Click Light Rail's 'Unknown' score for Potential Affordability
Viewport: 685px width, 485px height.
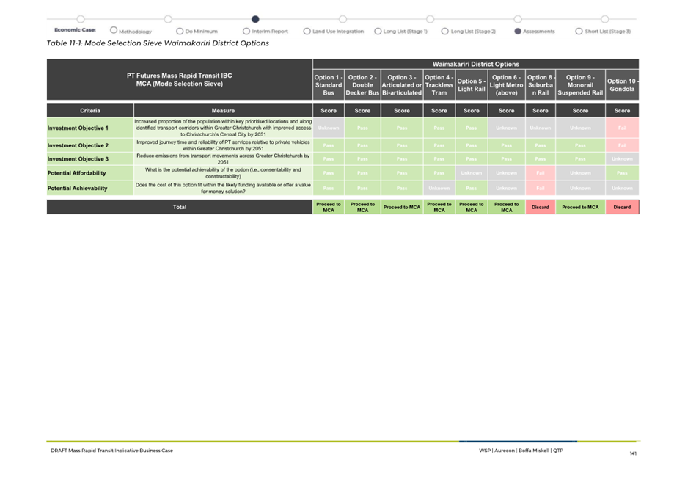tap(472, 173)
